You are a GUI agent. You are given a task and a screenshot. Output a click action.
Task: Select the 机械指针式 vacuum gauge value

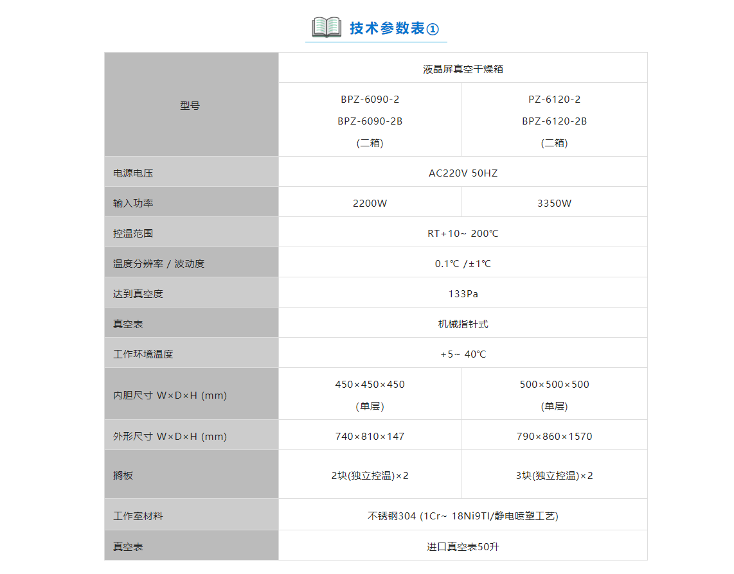pos(463,324)
